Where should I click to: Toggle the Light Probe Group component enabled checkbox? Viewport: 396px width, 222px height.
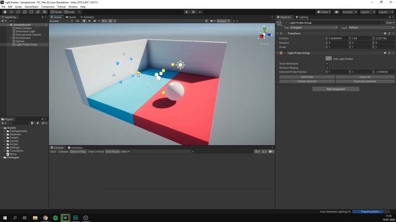click(x=285, y=53)
